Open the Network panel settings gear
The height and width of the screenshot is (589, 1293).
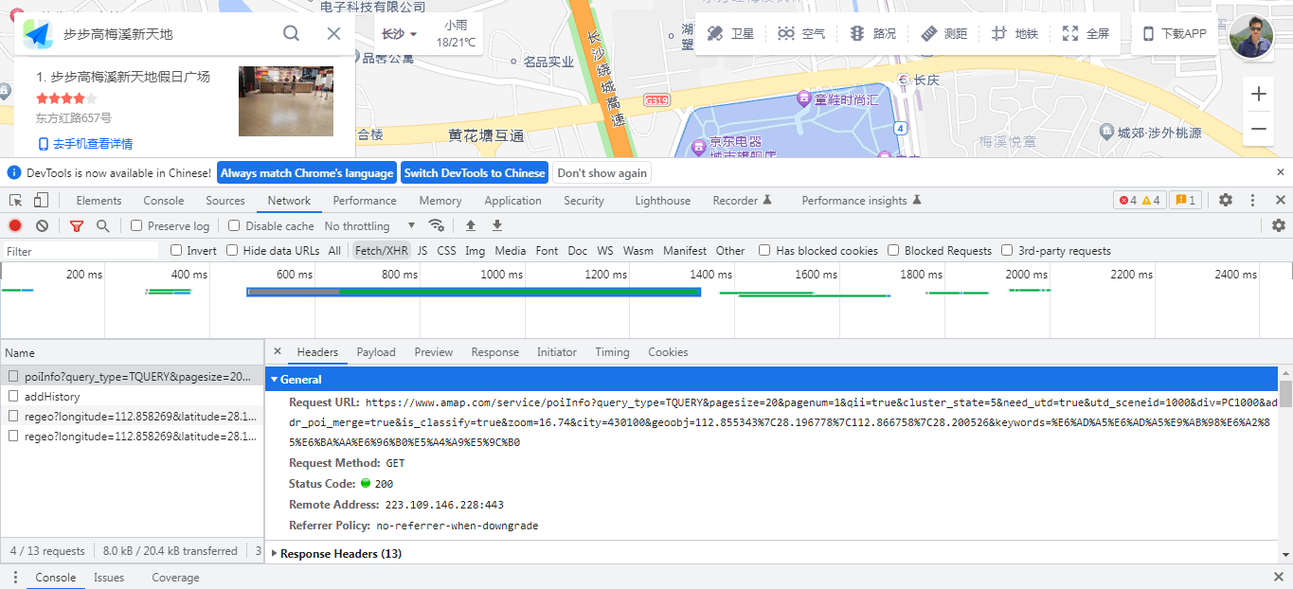[1279, 225]
